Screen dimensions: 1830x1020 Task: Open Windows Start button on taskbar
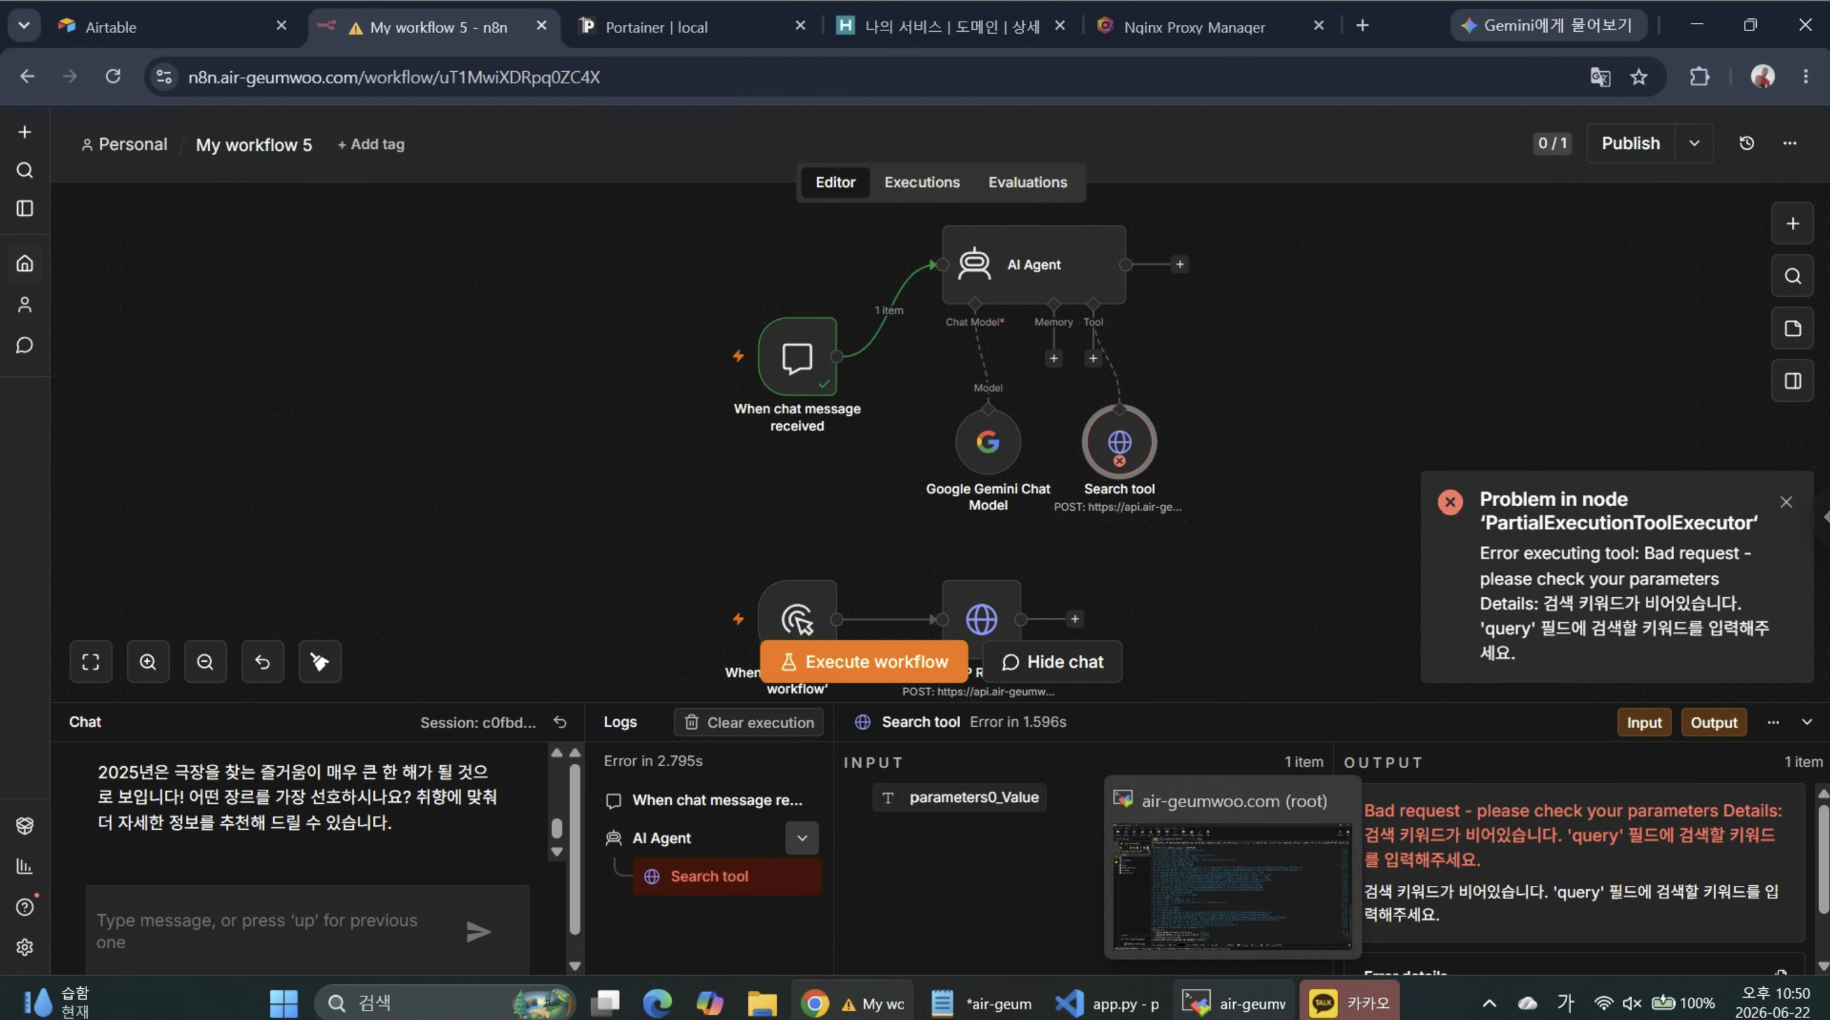[283, 1002]
